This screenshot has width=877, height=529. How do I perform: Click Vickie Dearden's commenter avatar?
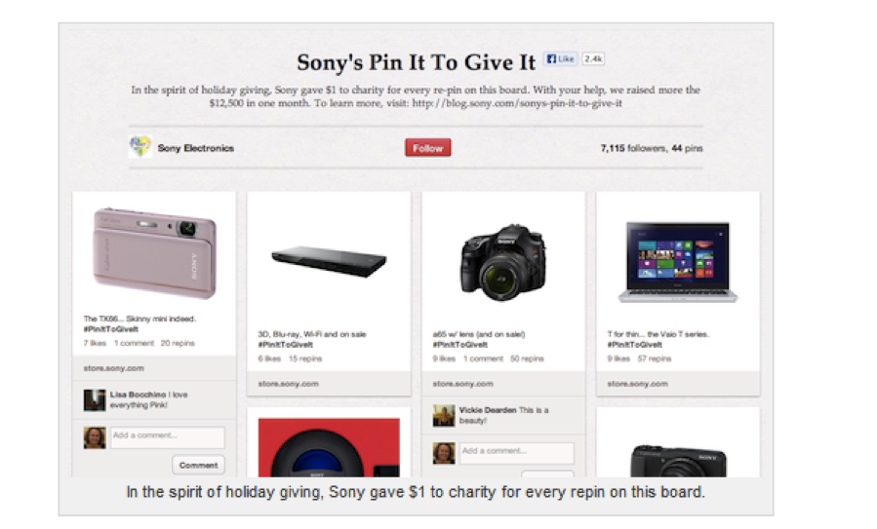pos(444,416)
